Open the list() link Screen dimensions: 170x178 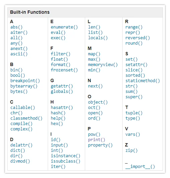pyautogui.click(x=95, y=33)
